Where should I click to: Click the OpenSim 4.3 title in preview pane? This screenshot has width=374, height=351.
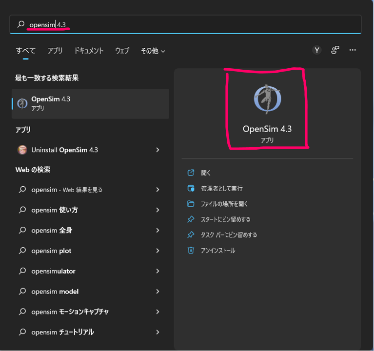(x=267, y=129)
